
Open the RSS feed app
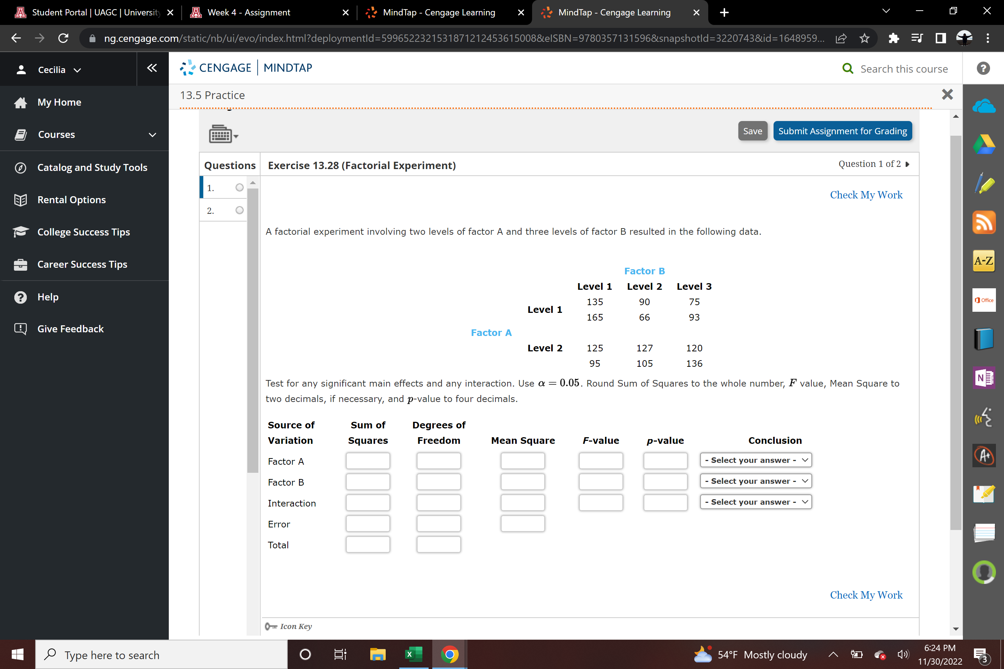(x=983, y=222)
